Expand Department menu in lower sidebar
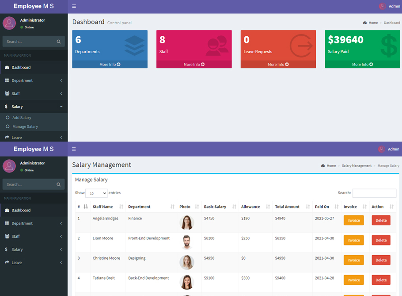This screenshot has height=296, width=402. [x=34, y=223]
